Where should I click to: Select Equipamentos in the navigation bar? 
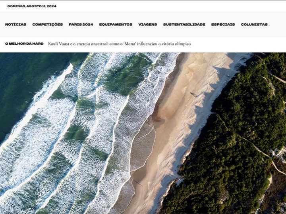coord(116,25)
